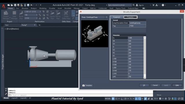The height and width of the screenshot is (104, 185).
Task: Open the Modeling ribbon tab
Action: pyautogui.click(x=43, y=8)
